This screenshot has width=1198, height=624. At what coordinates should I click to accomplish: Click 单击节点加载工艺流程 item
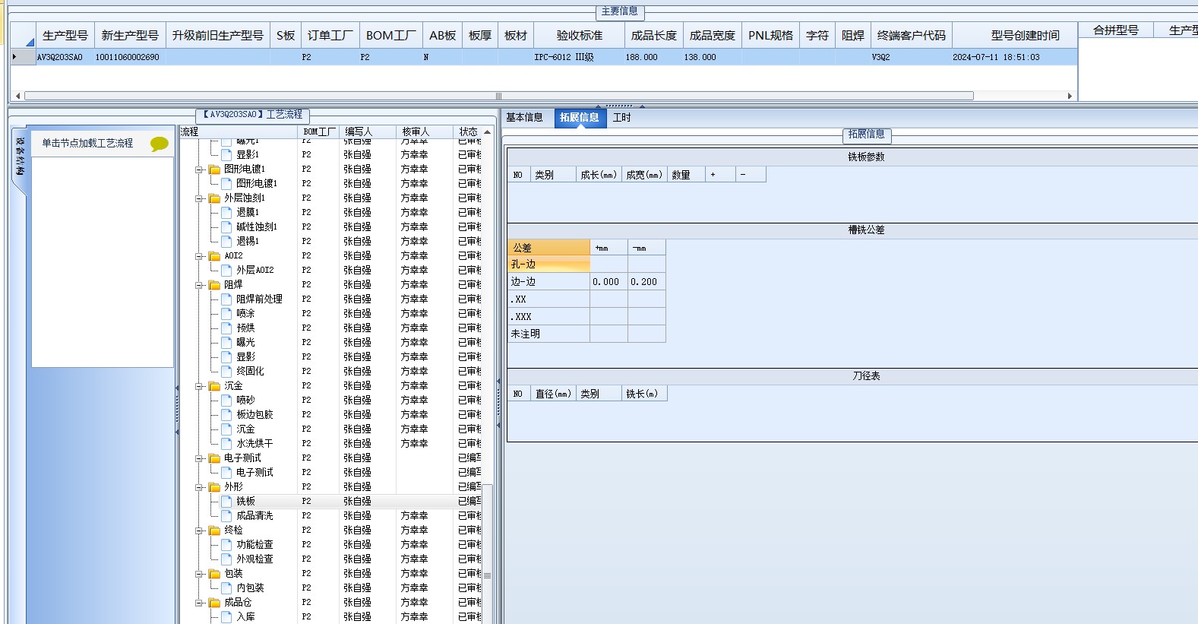[x=87, y=143]
